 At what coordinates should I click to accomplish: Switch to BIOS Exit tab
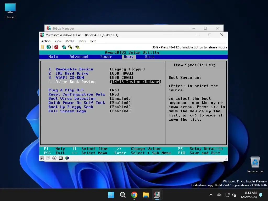point(150,57)
